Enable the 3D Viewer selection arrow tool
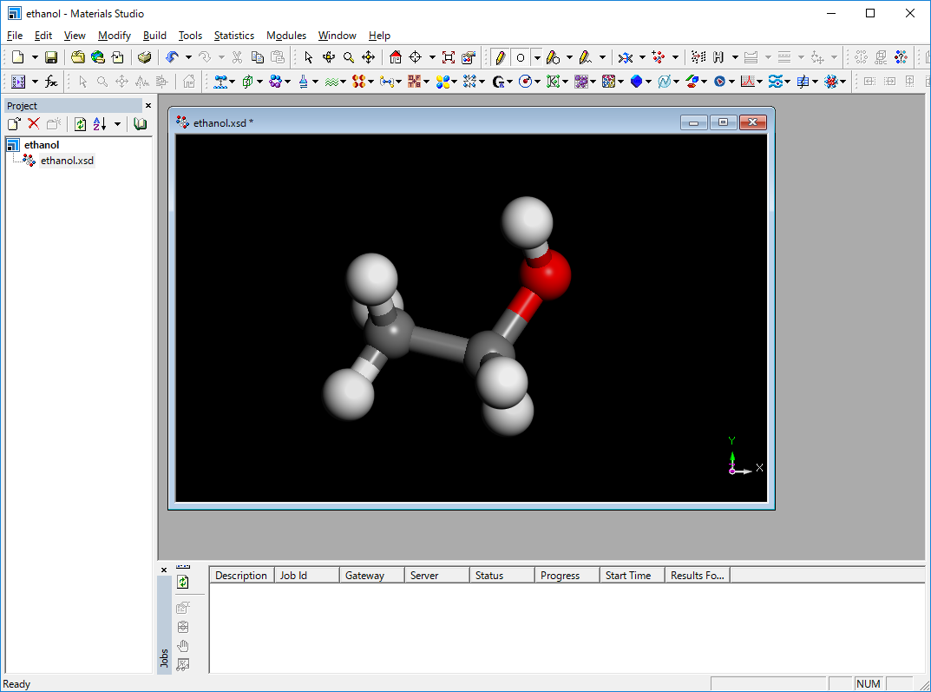 (x=308, y=57)
